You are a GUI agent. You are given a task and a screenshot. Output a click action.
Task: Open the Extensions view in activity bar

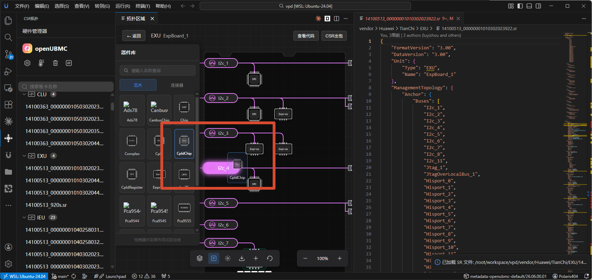pyautogui.click(x=8, y=105)
